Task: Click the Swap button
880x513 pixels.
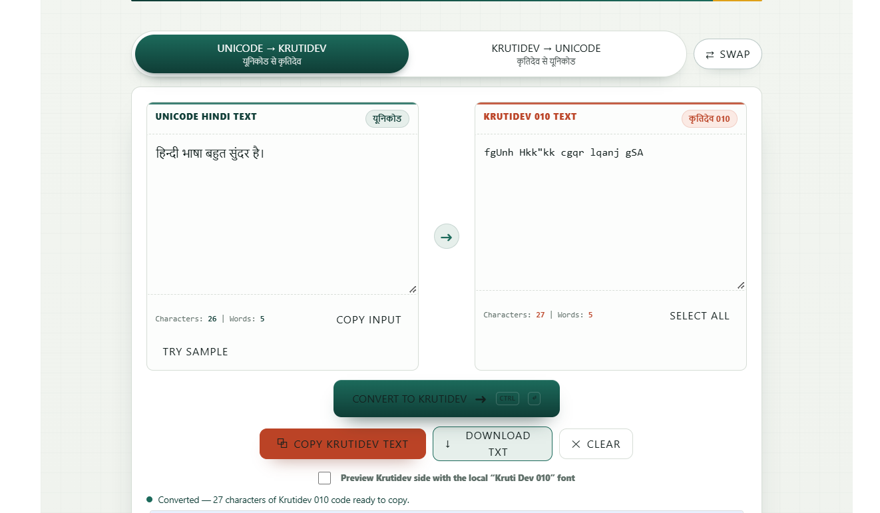Action: (728, 54)
